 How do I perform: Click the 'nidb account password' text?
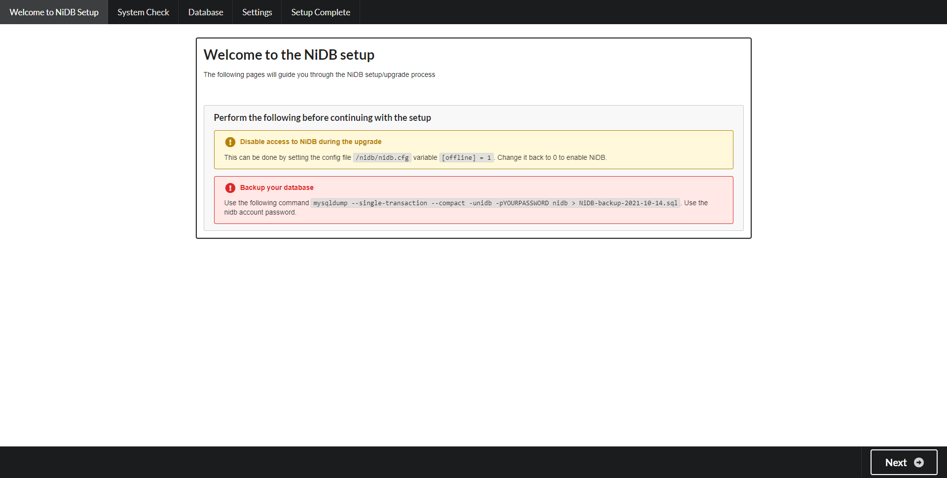[260, 213]
